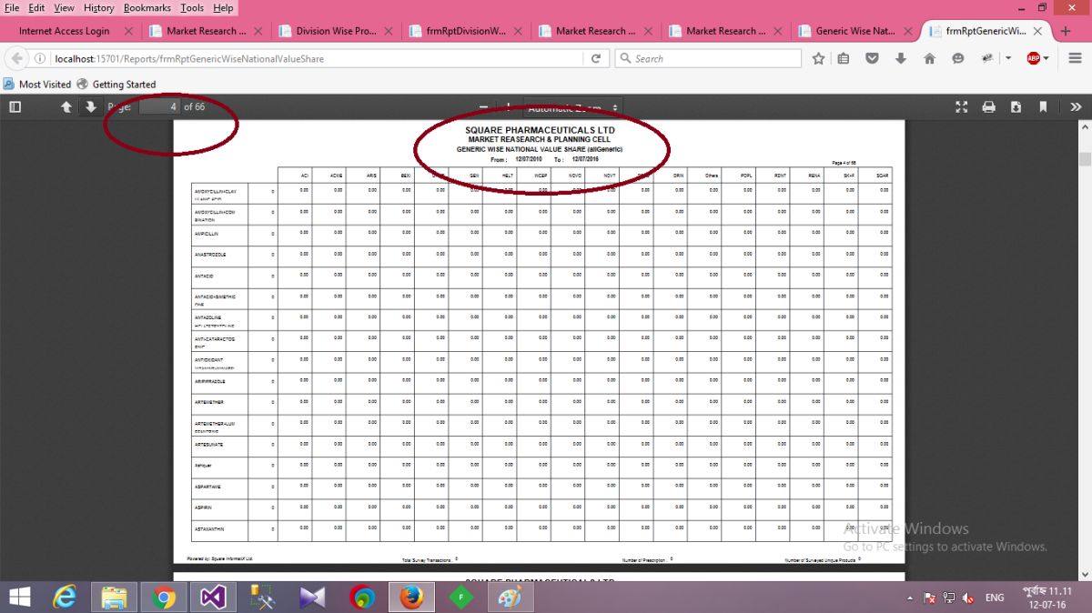Open a new browser tab
This screenshot has height=613, width=1092.
(x=1066, y=31)
